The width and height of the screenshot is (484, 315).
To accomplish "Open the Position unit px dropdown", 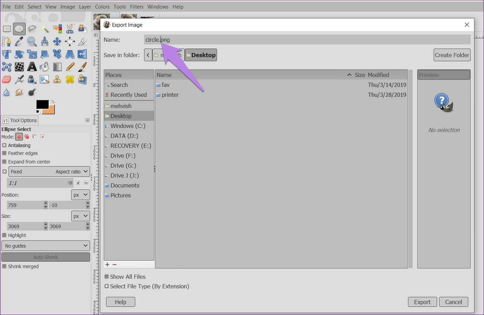I will pyautogui.click(x=81, y=195).
